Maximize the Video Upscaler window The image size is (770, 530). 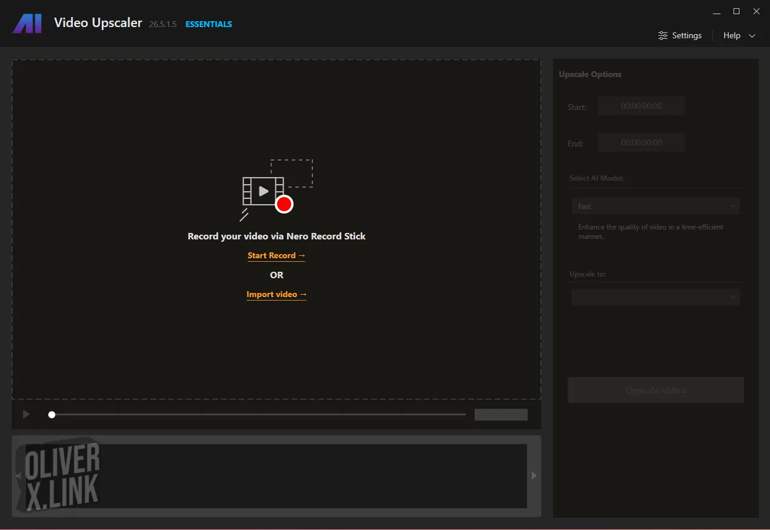click(x=736, y=11)
